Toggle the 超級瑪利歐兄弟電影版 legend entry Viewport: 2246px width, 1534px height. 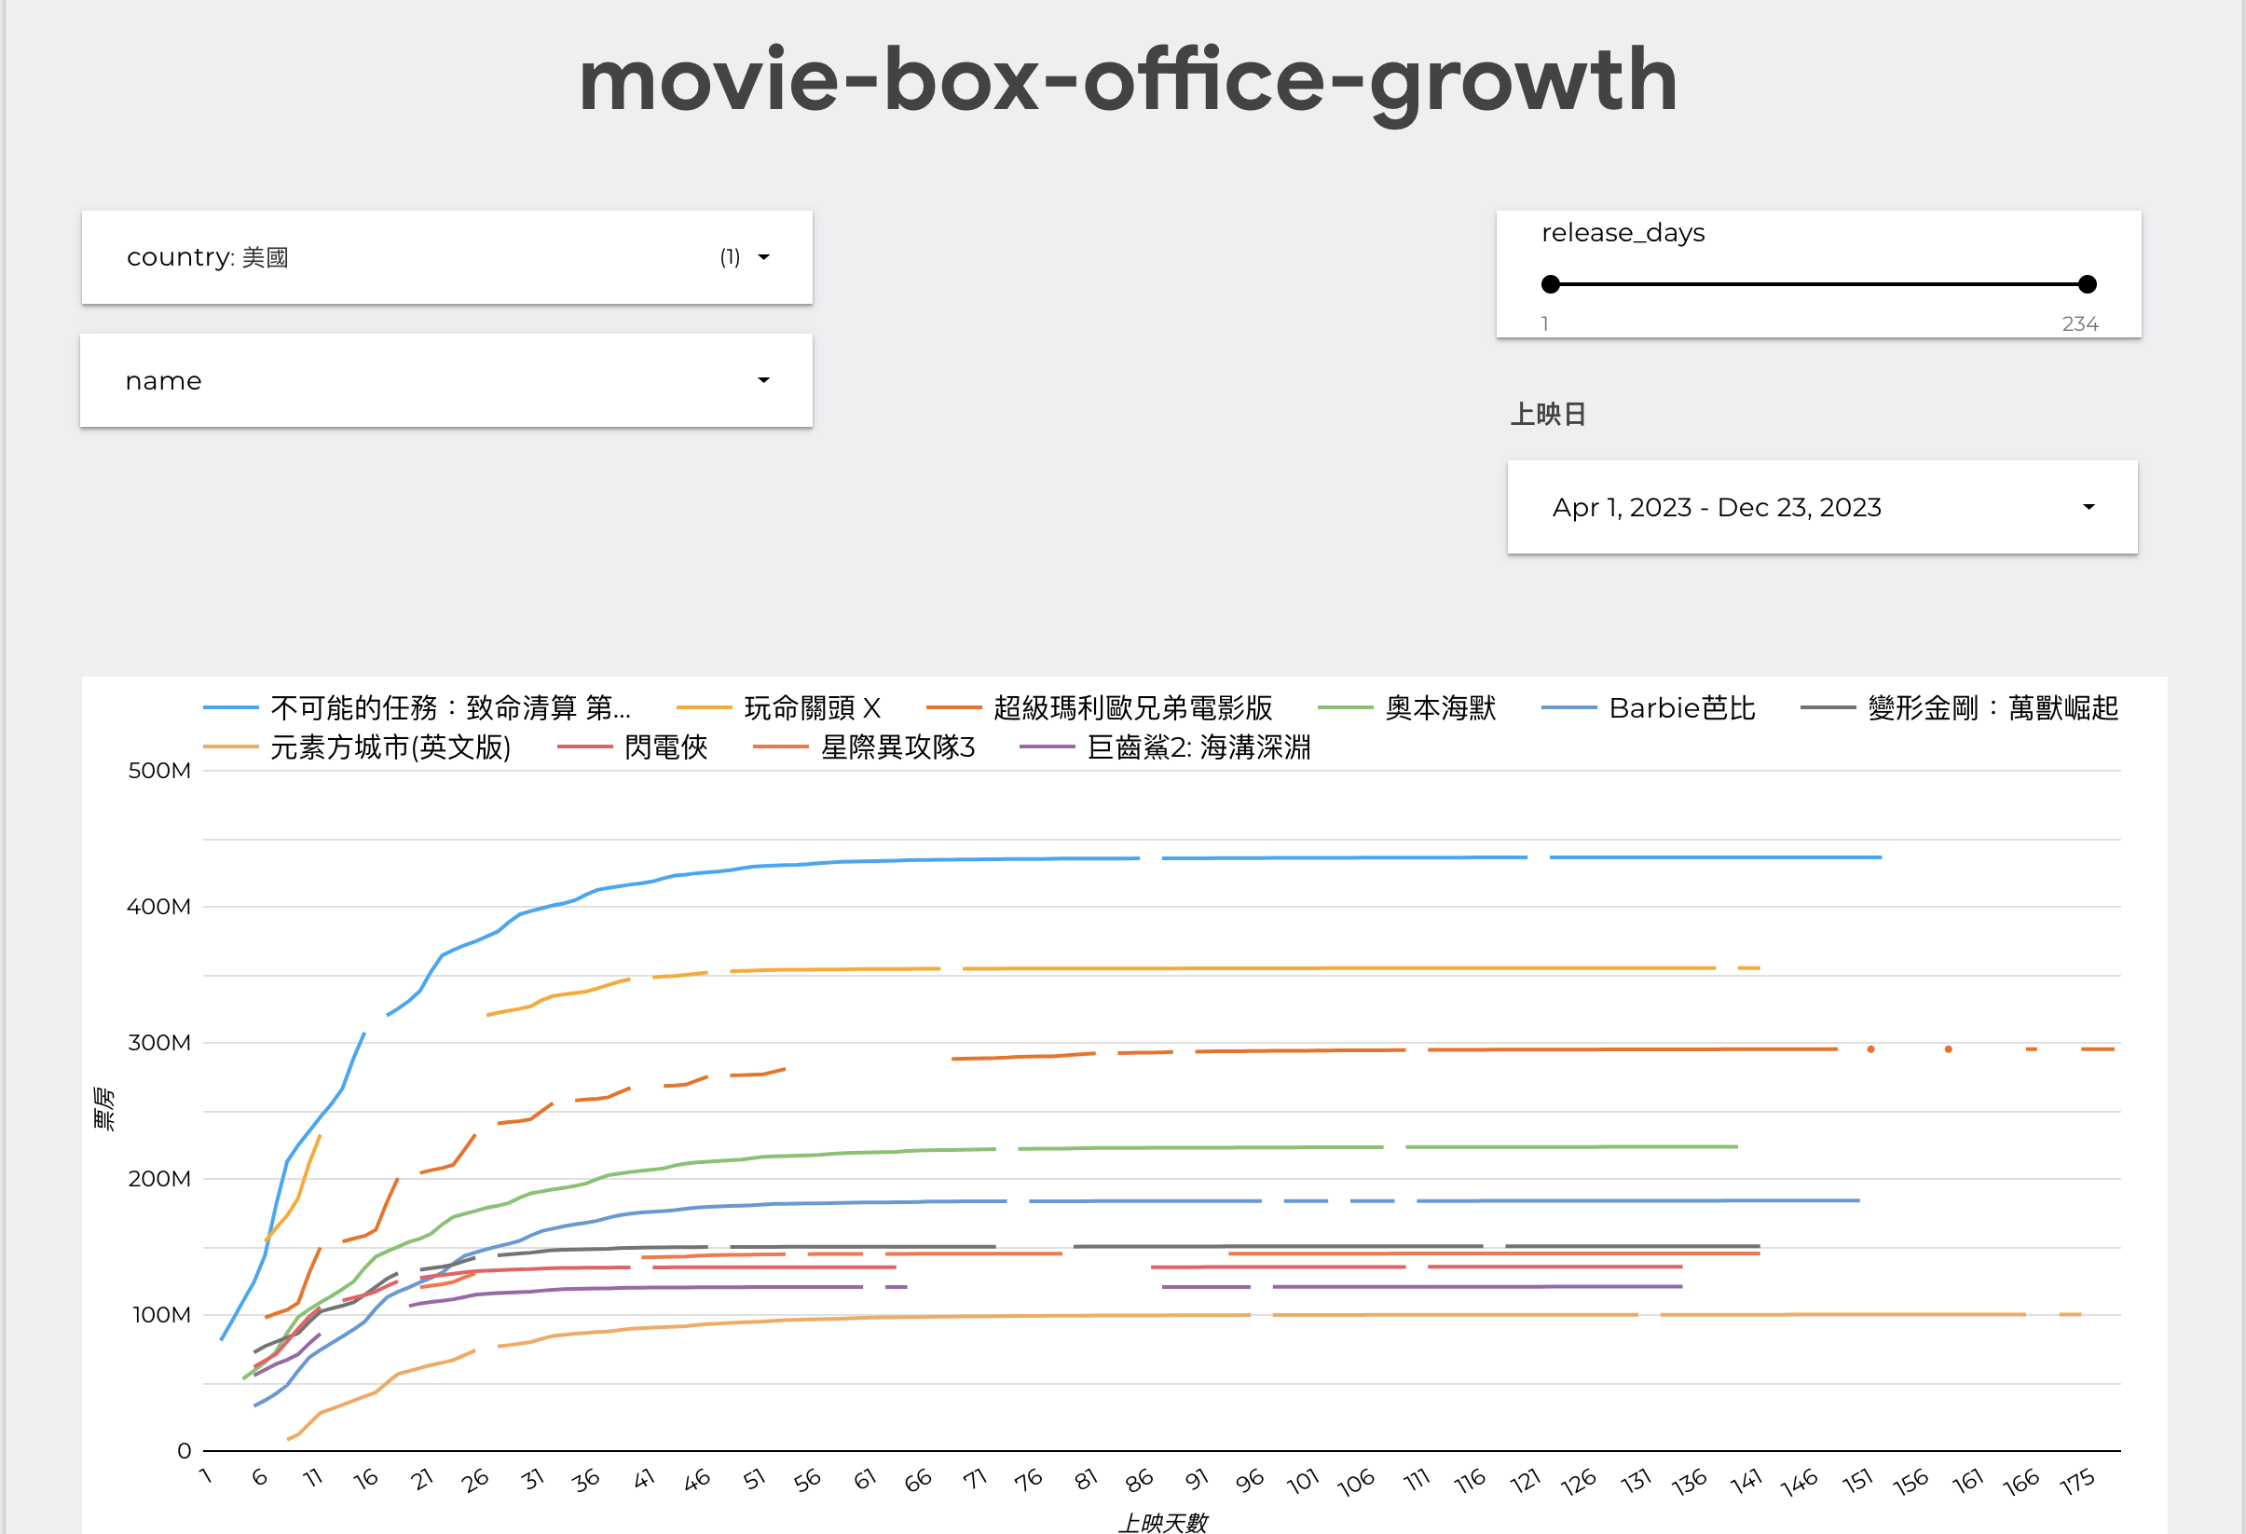point(1131,708)
